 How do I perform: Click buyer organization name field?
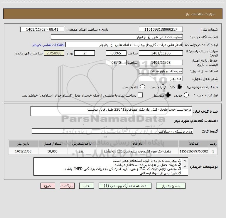tap(117, 37)
